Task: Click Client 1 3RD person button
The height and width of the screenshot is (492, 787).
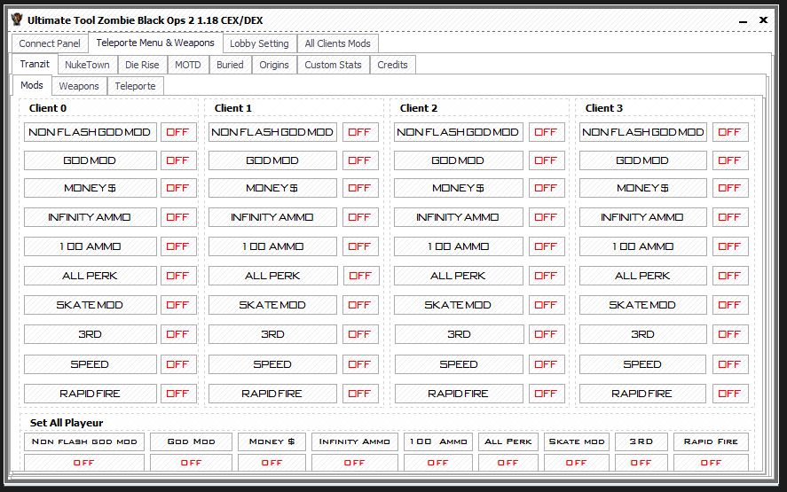Action: click(272, 334)
